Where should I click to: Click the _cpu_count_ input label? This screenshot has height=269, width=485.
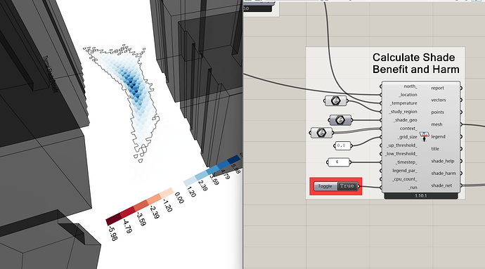click(x=405, y=179)
